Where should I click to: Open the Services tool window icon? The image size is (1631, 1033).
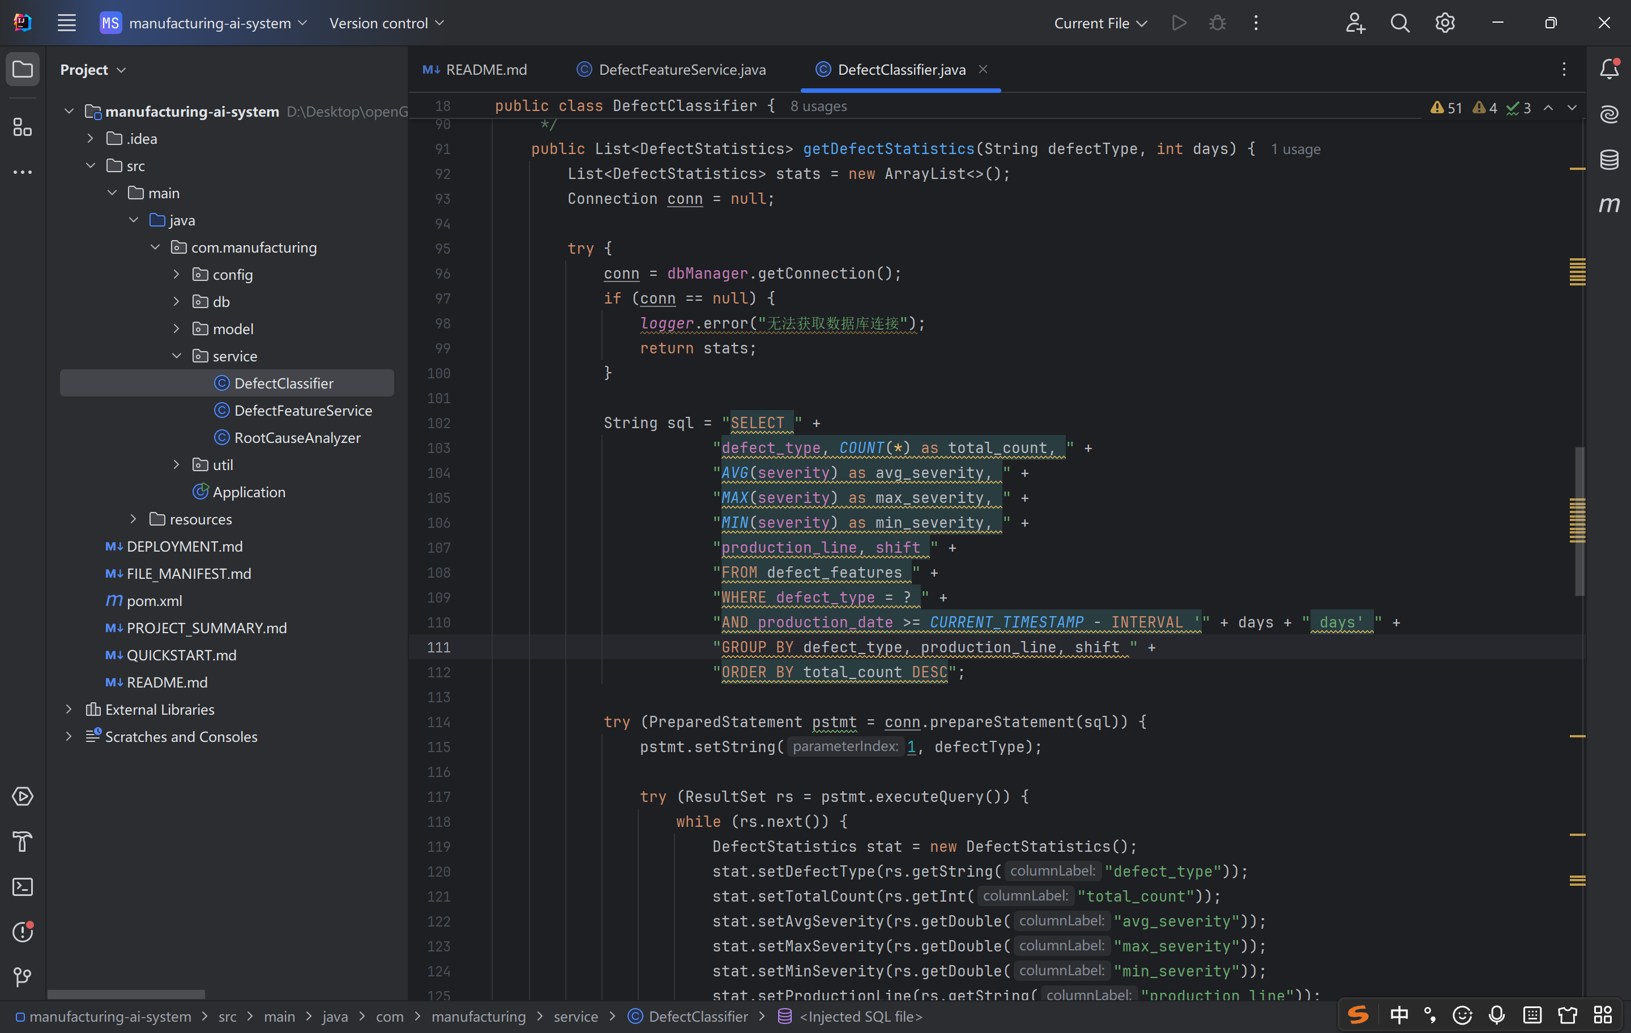click(22, 796)
